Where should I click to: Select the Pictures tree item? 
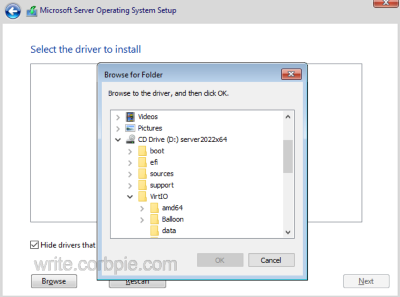coord(150,128)
